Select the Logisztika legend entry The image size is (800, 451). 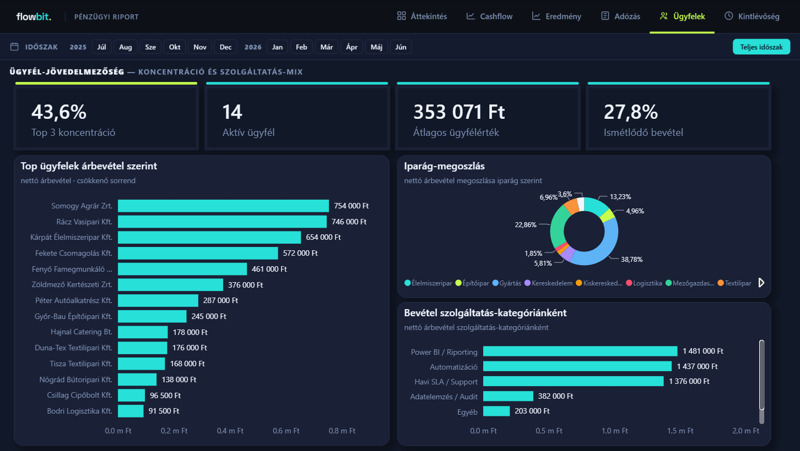[x=643, y=283]
